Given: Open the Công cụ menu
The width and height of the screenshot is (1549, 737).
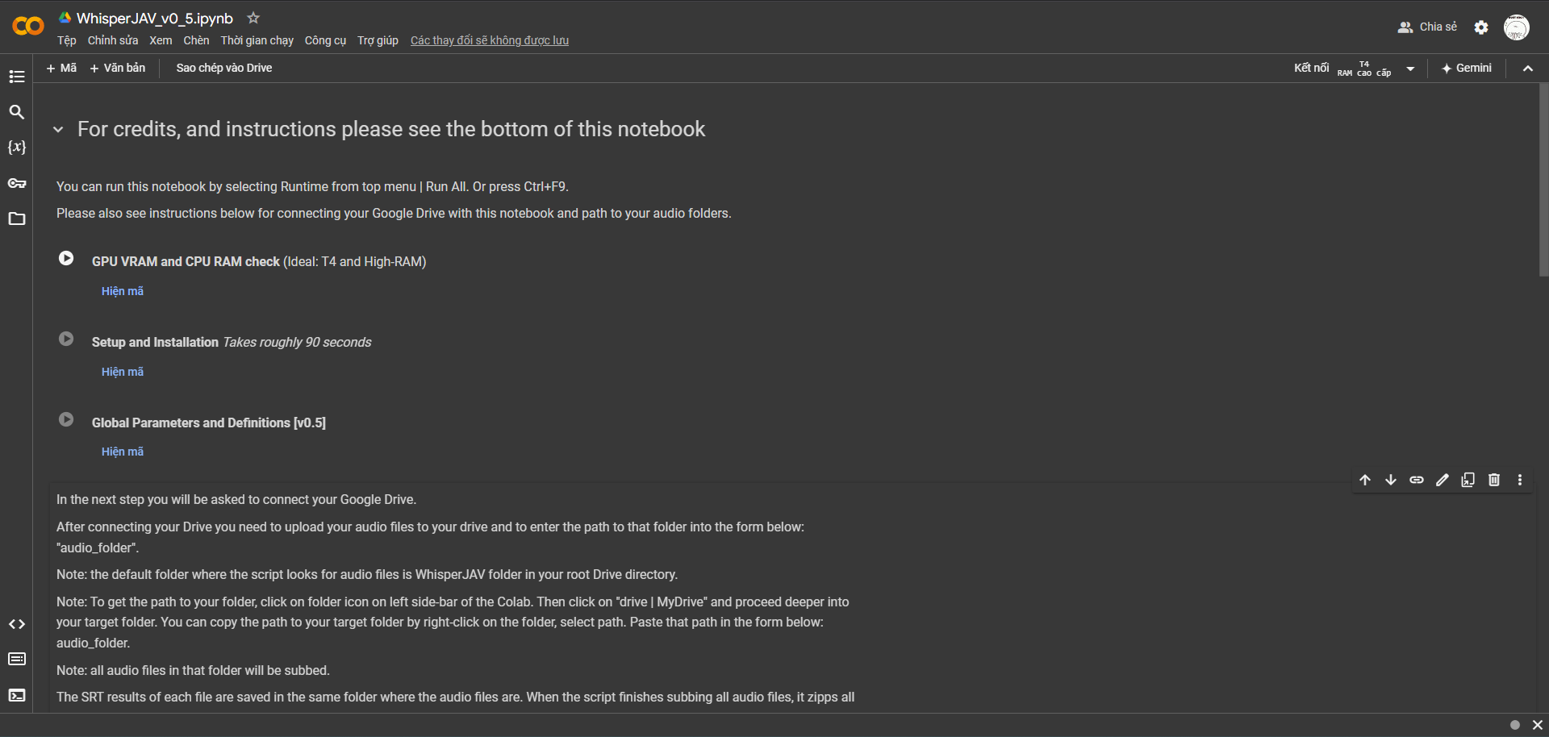Looking at the screenshot, I should pyautogui.click(x=325, y=40).
